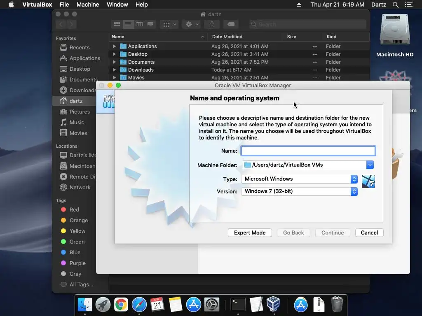Open Calendar from the Dock

point(157,304)
